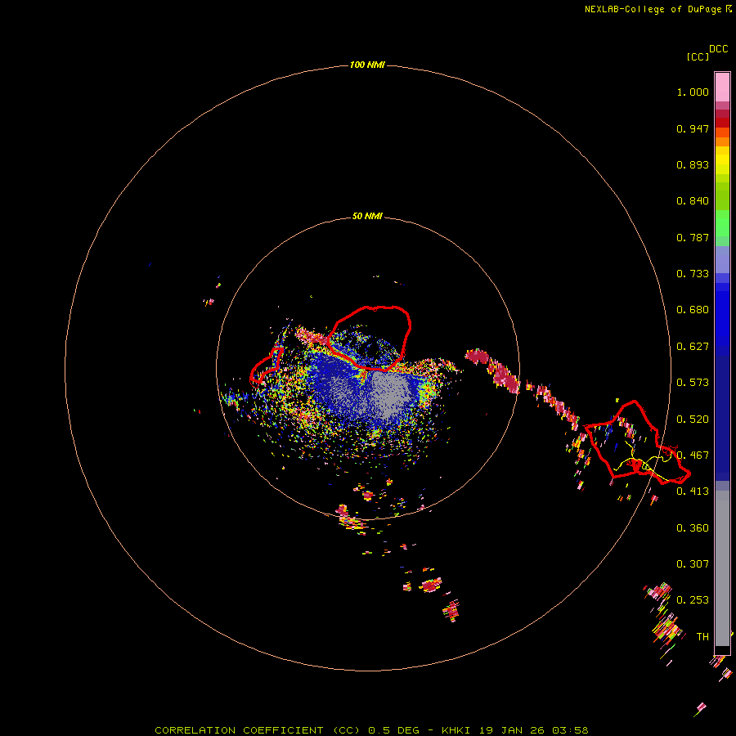Select the 0.627 scale value
Viewport: 736px width, 736px height.
[x=693, y=347]
